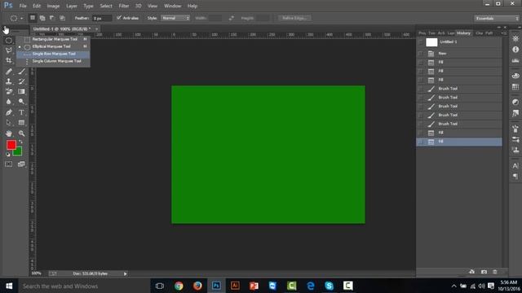This screenshot has width=522, height=293.
Task: Click the Windows Start button
Action: click(x=9, y=286)
